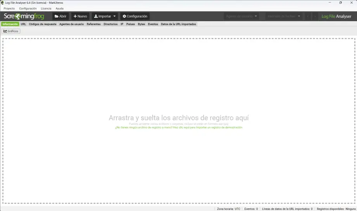Select the Información tab
Screen dimensions: 357x211
click(x=10, y=24)
